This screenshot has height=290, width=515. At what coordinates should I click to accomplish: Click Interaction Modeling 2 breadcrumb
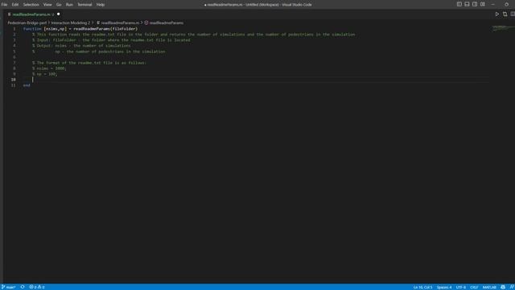pyautogui.click(x=70, y=23)
